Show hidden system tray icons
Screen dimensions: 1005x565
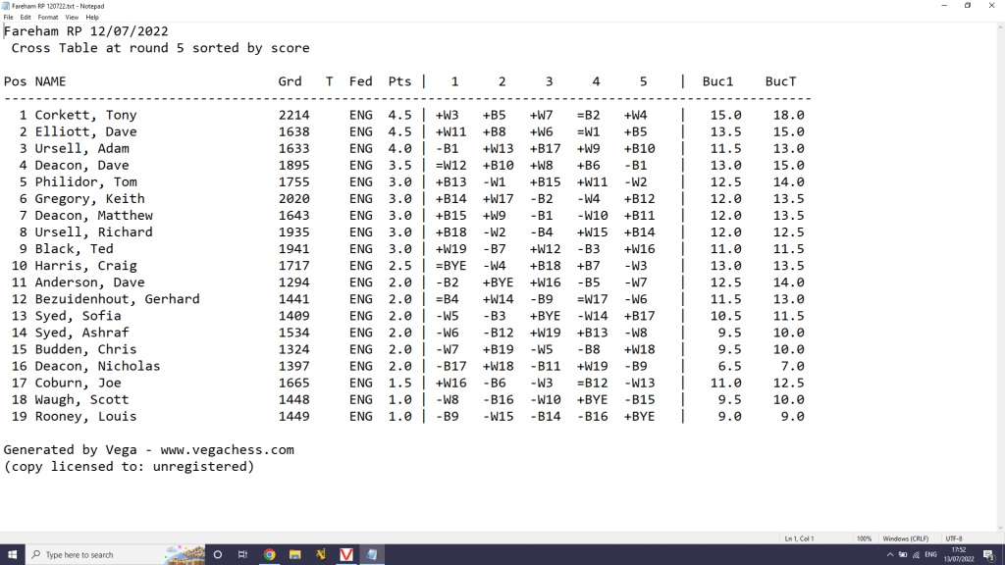coord(890,554)
